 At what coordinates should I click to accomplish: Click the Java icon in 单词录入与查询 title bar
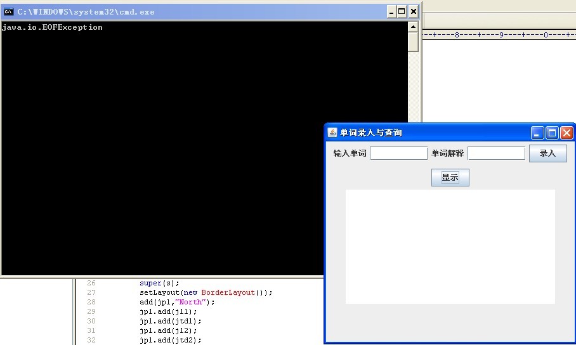coord(332,133)
